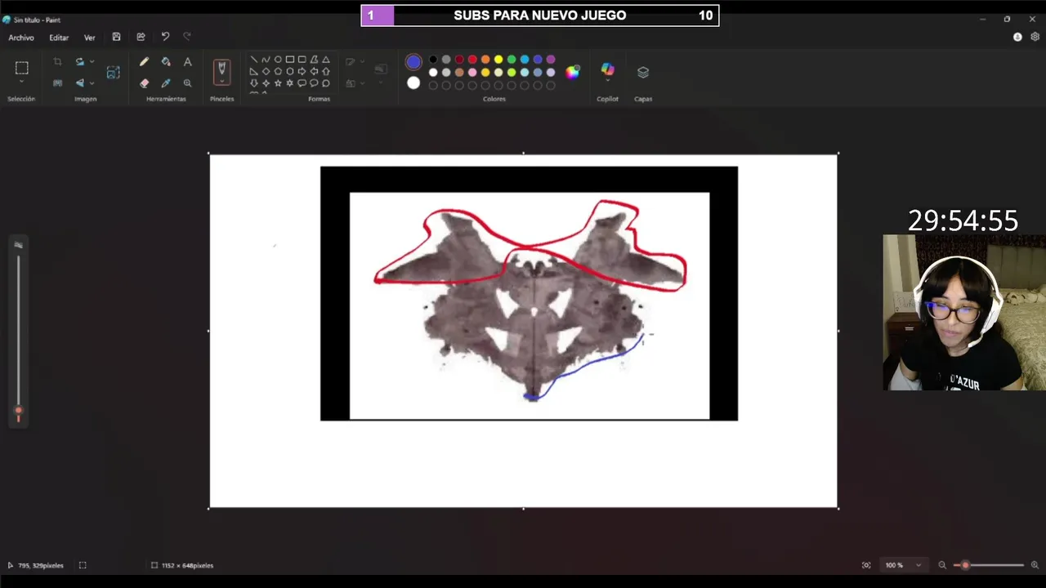The image size is (1046, 588).
Task: Choose the oval shape
Action: (278, 60)
